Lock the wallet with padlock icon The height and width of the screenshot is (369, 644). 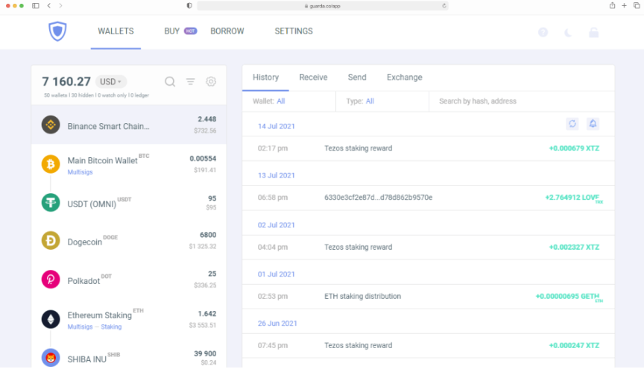pyautogui.click(x=593, y=33)
